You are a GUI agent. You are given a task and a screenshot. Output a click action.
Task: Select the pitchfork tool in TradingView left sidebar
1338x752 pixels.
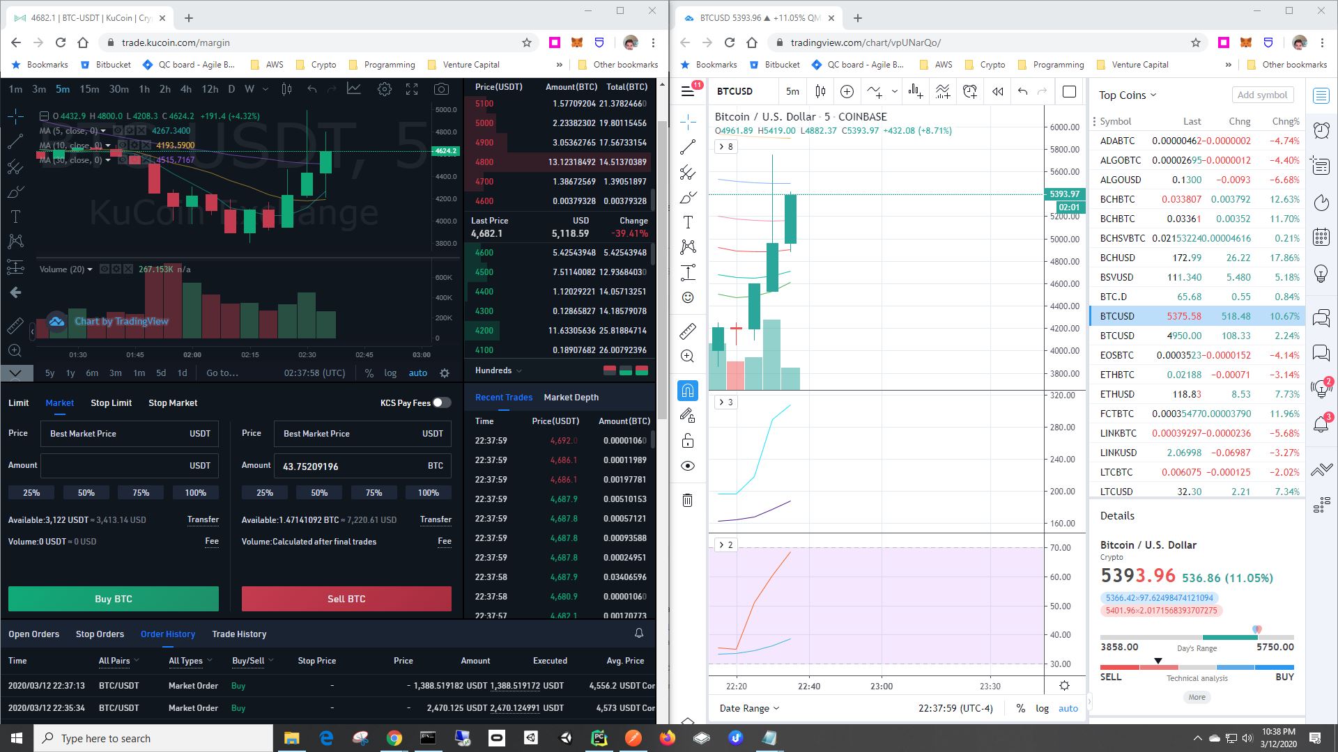point(688,173)
